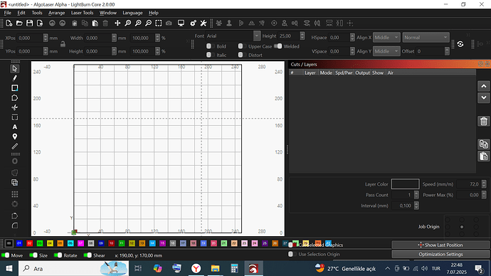Move layer down with the down-arrow button

[484, 97]
